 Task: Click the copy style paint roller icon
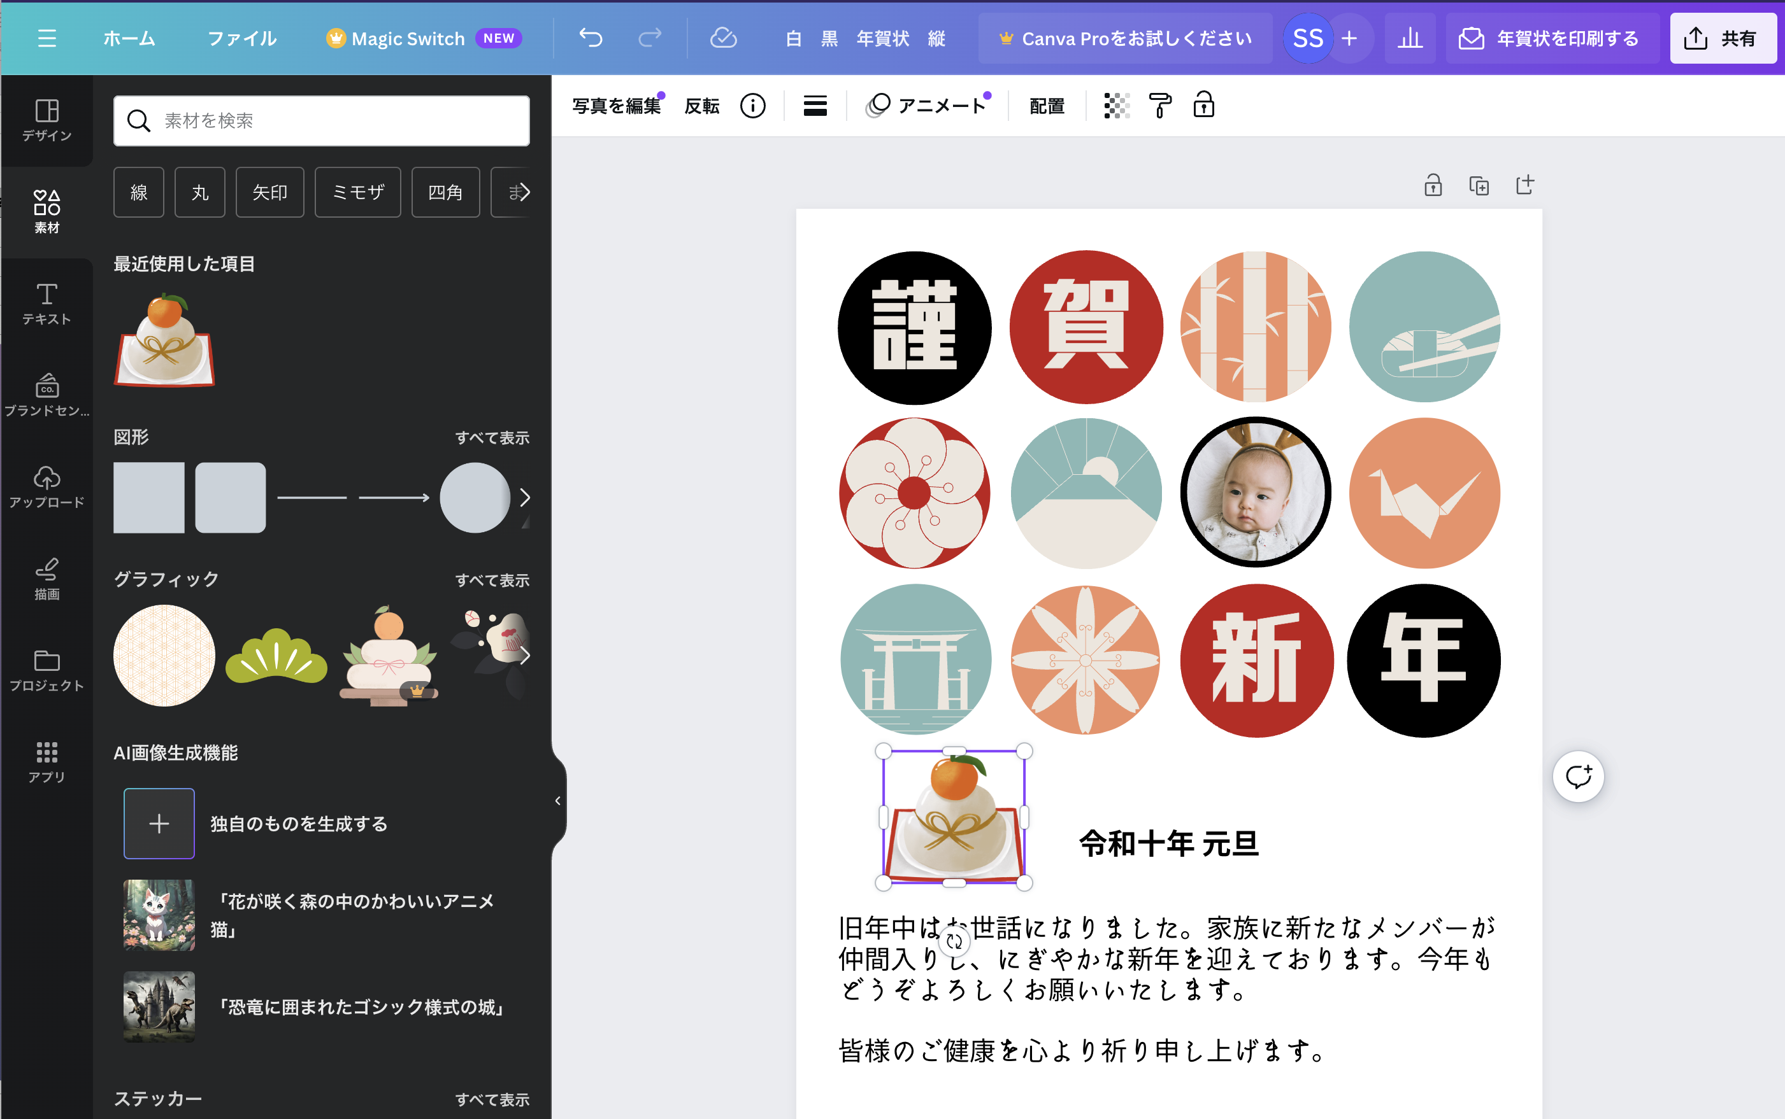1160,106
